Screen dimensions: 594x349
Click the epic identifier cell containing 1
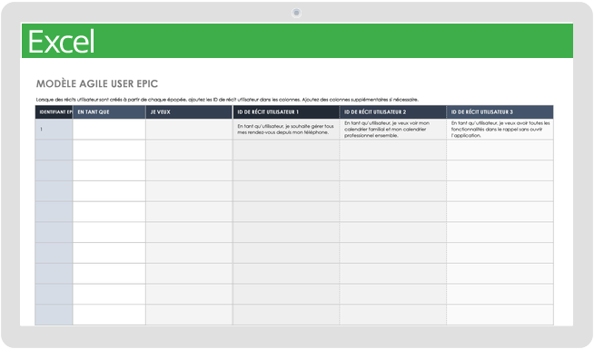(x=54, y=130)
